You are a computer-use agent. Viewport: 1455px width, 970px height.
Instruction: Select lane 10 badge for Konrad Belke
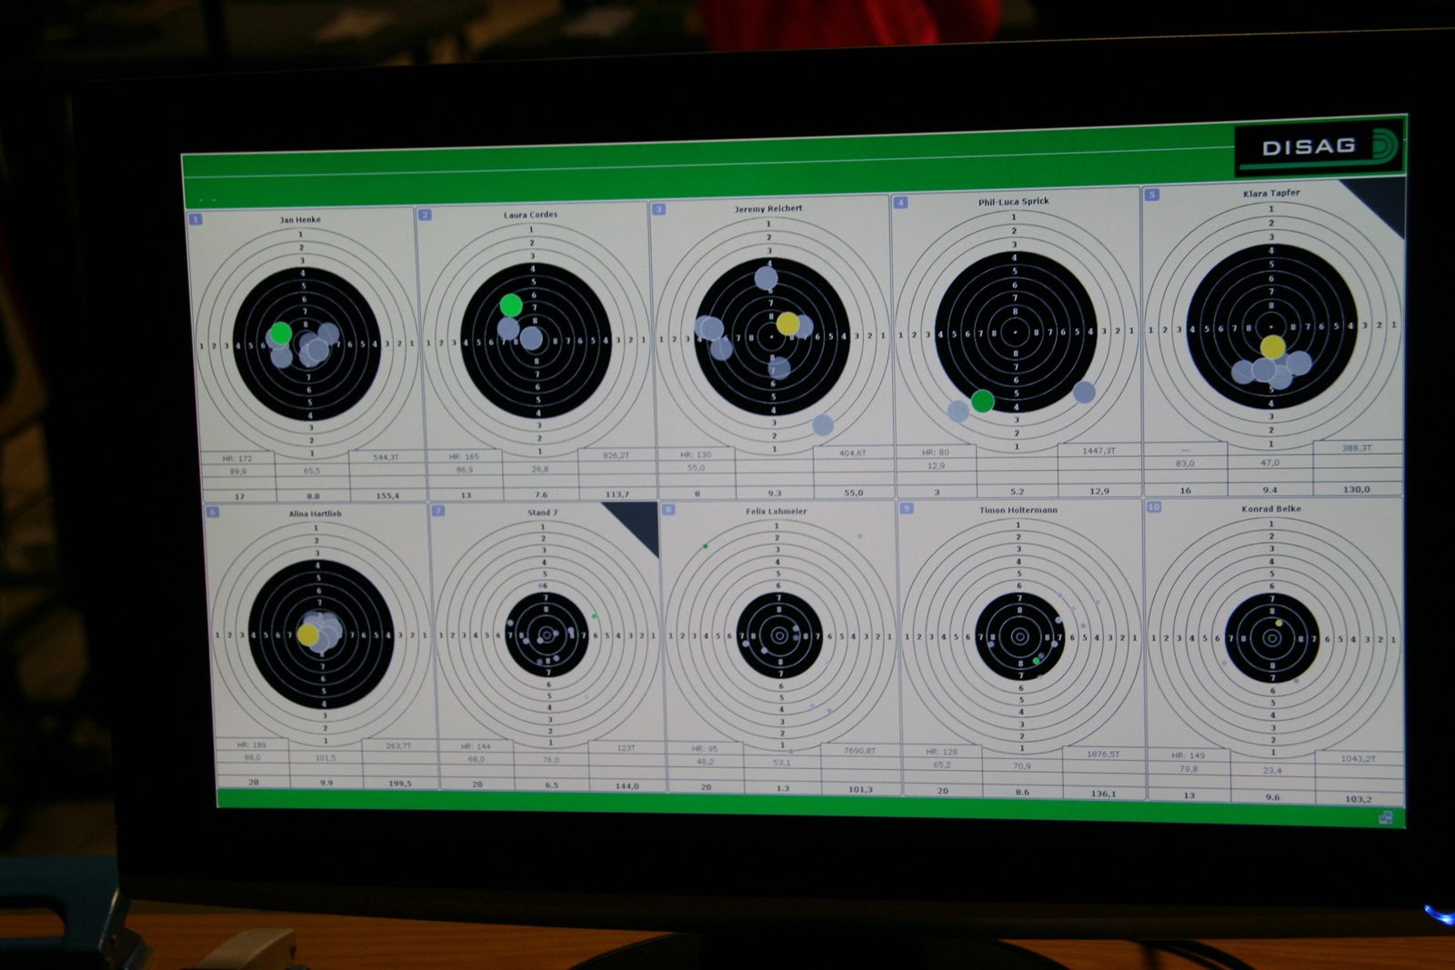click(1153, 506)
